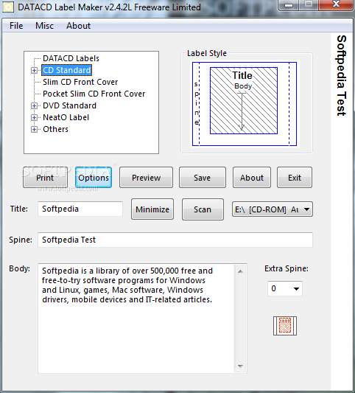The width and height of the screenshot is (355, 393).
Task: Select NeatO Label in the tree
Action: [x=66, y=117]
